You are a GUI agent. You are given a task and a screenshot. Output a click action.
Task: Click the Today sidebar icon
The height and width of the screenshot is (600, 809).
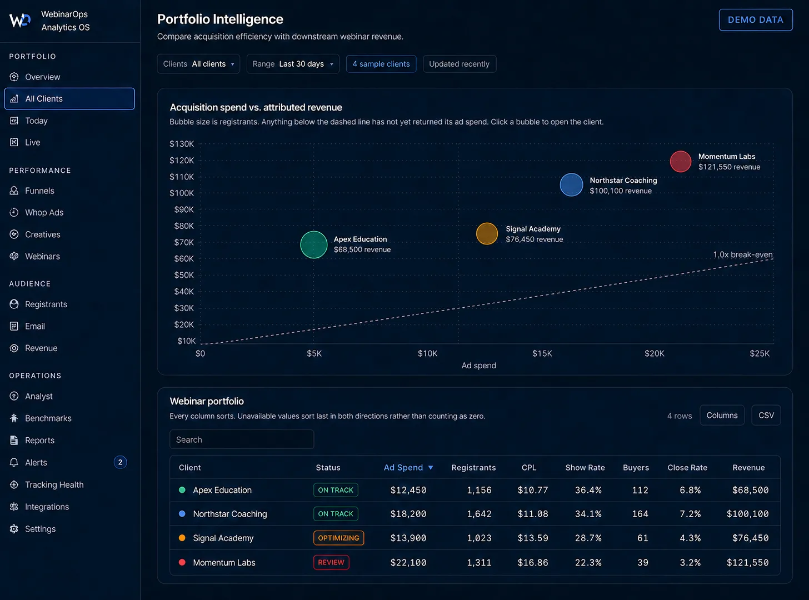point(14,121)
